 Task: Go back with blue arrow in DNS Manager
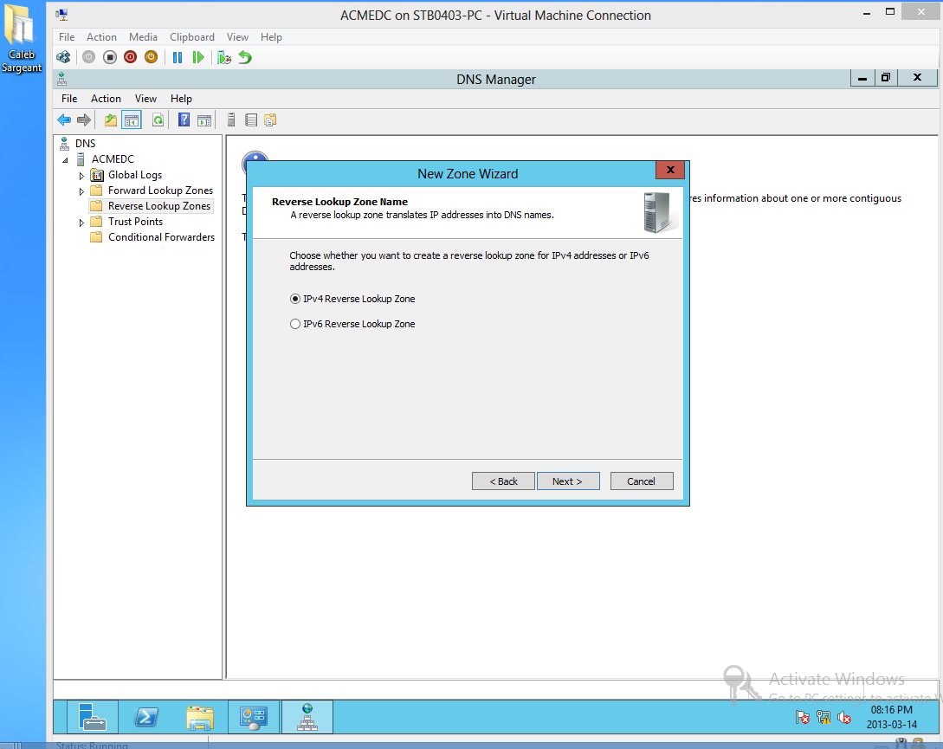[x=64, y=119]
